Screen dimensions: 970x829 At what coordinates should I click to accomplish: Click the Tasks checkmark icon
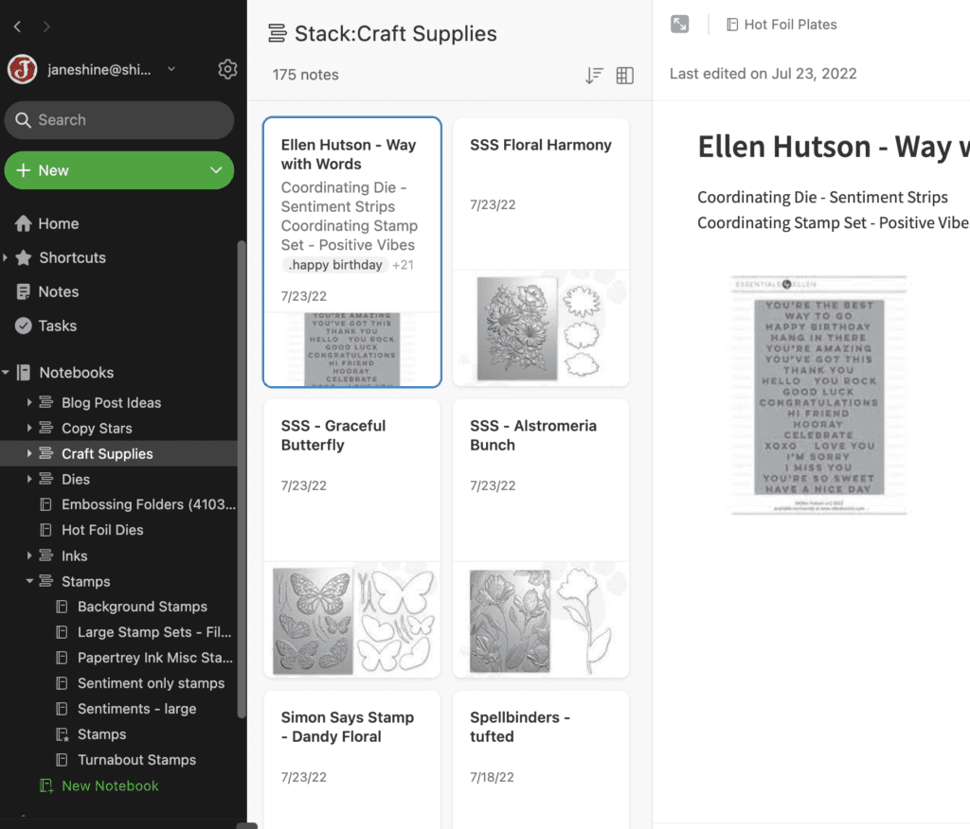[x=24, y=326]
